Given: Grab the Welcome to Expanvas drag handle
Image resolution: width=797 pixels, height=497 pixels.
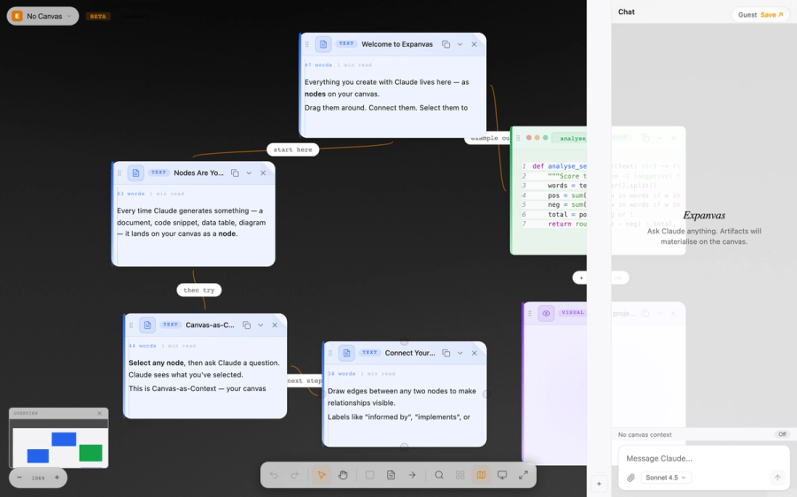Looking at the screenshot, I should coord(307,44).
